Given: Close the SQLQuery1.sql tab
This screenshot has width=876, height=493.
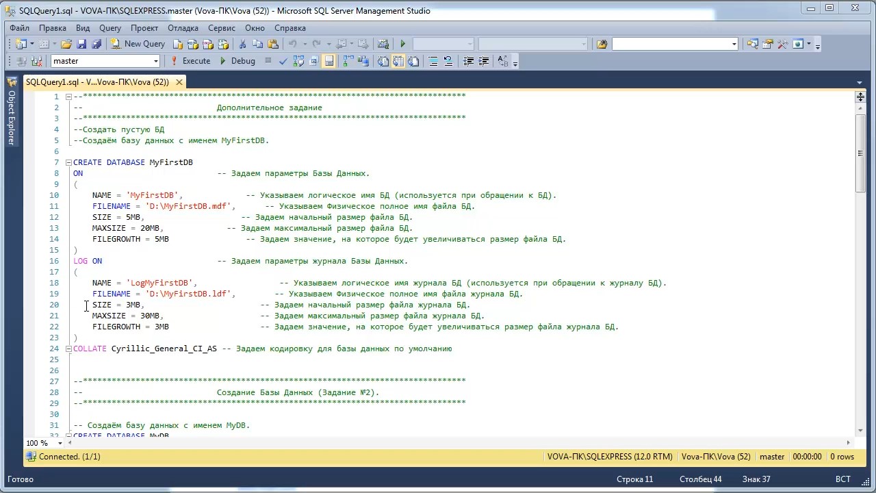Looking at the screenshot, I should point(179,82).
